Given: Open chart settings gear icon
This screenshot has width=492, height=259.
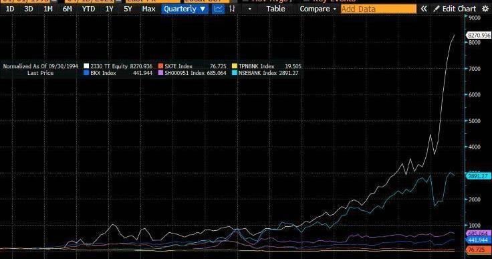Looking at the screenshot, I should pyautogui.click(x=485, y=9).
